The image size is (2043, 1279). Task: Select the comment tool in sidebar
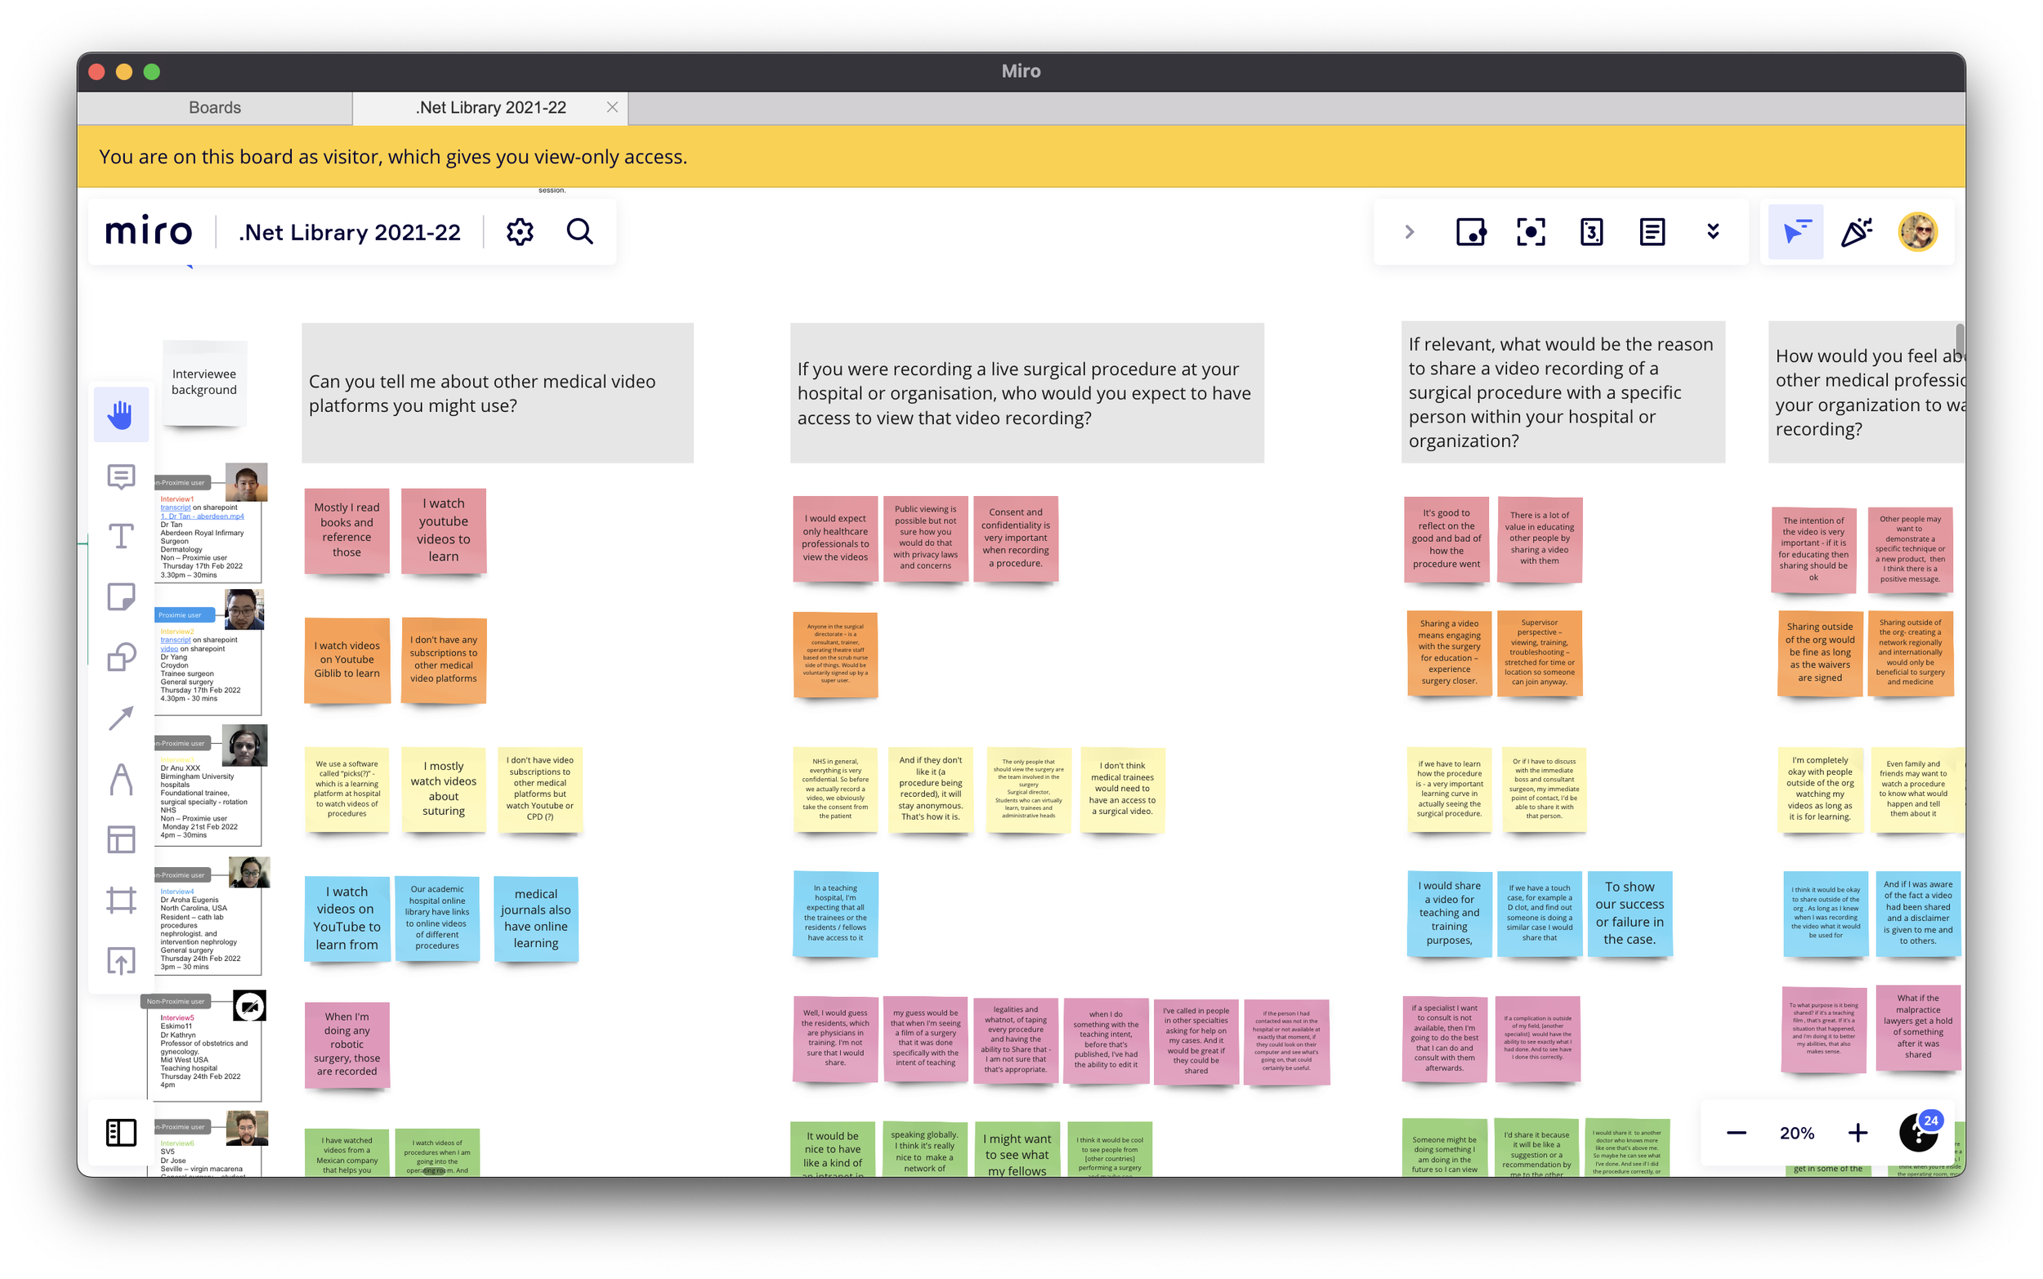pyautogui.click(x=121, y=476)
